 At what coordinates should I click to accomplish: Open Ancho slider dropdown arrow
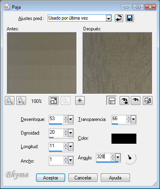pos(71,160)
